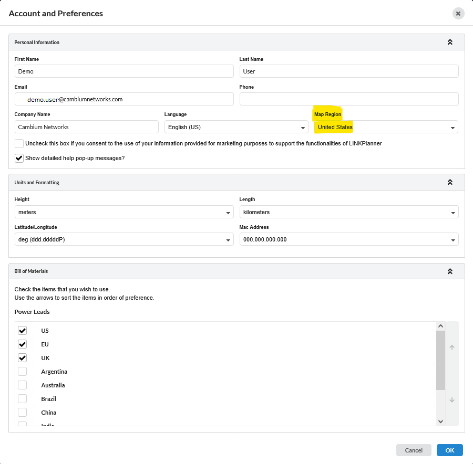This screenshot has width=473, height=464.
Task: Change the Latitude/Longitude format dropdown
Action: tap(124, 240)
